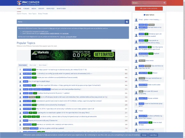Open the Forums menu item
185x138 pixels.
(26, 9)
